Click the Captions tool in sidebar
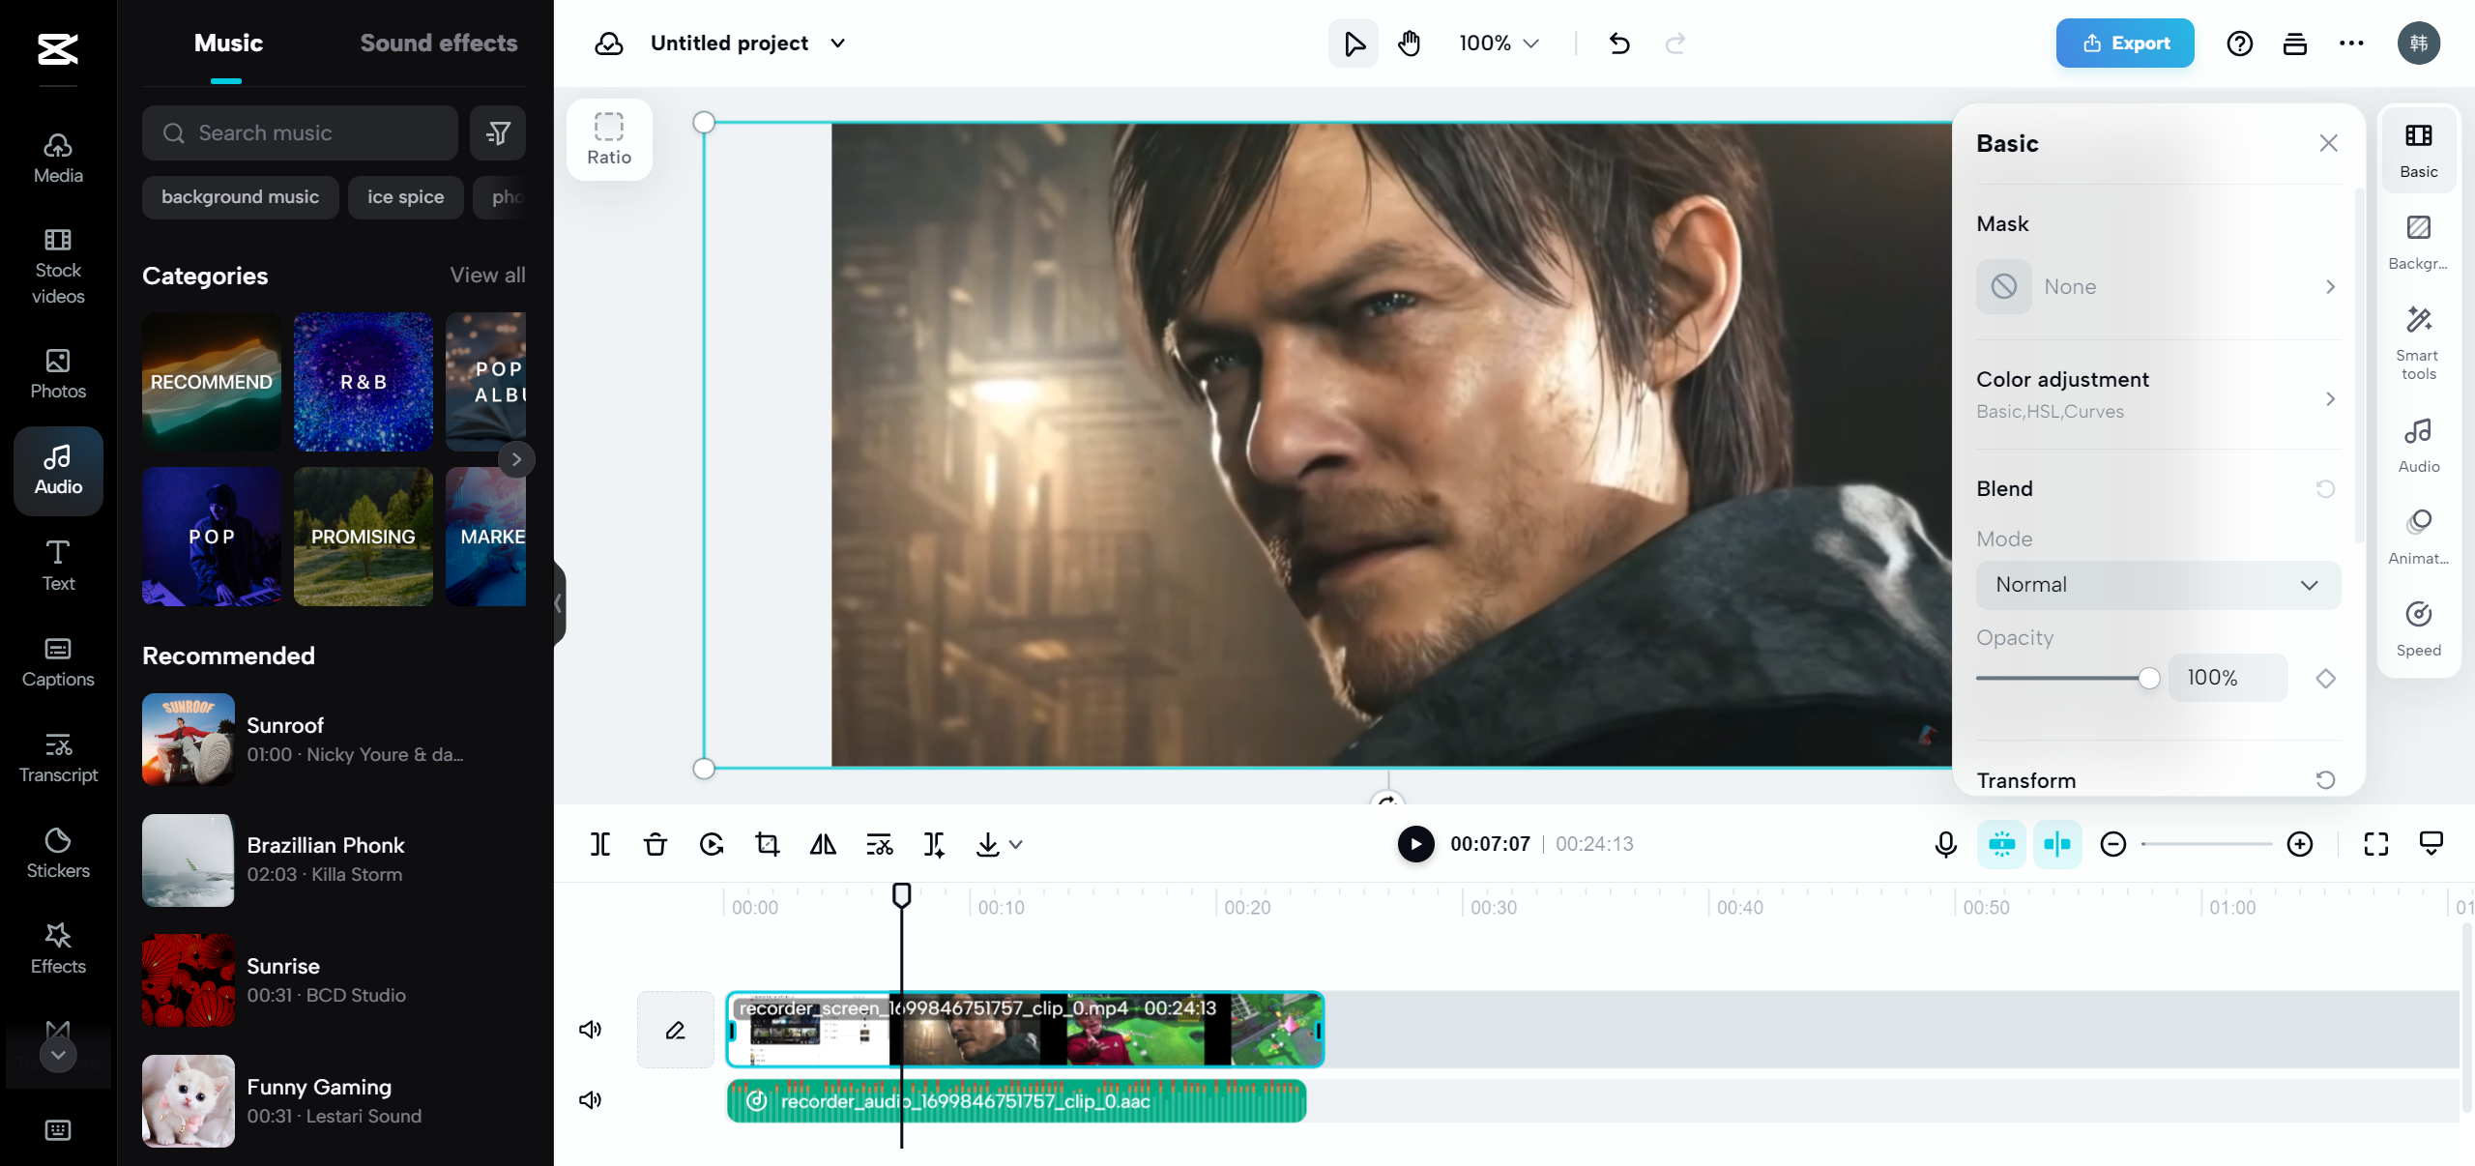This screenshot has height=1166, width=2475. point(57,661)
